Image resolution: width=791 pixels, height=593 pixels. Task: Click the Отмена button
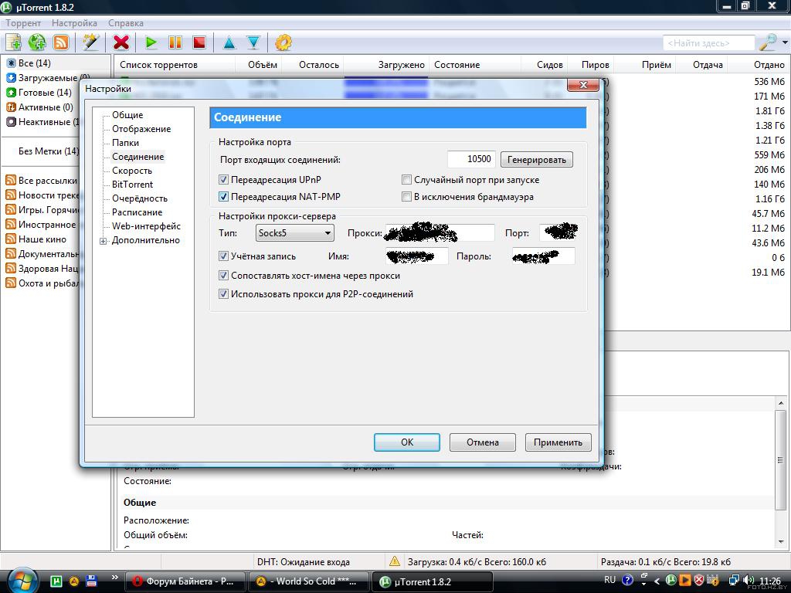[x=483, y=442]
